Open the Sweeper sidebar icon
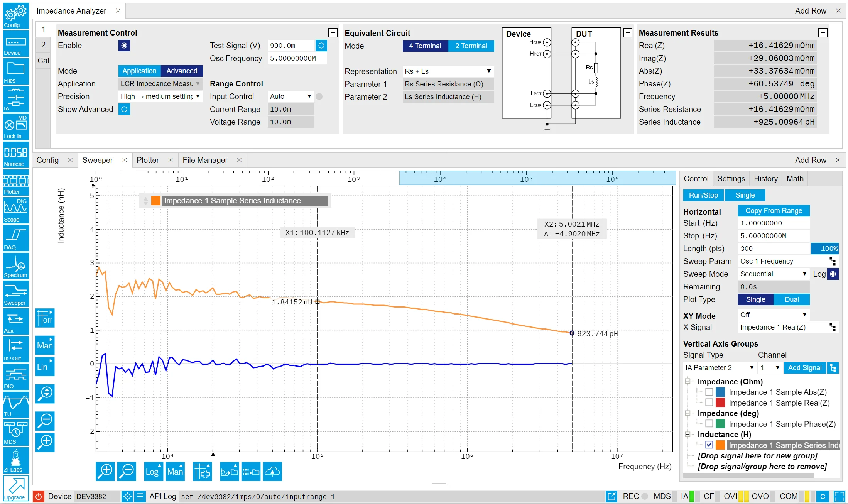 coord(16,294)
